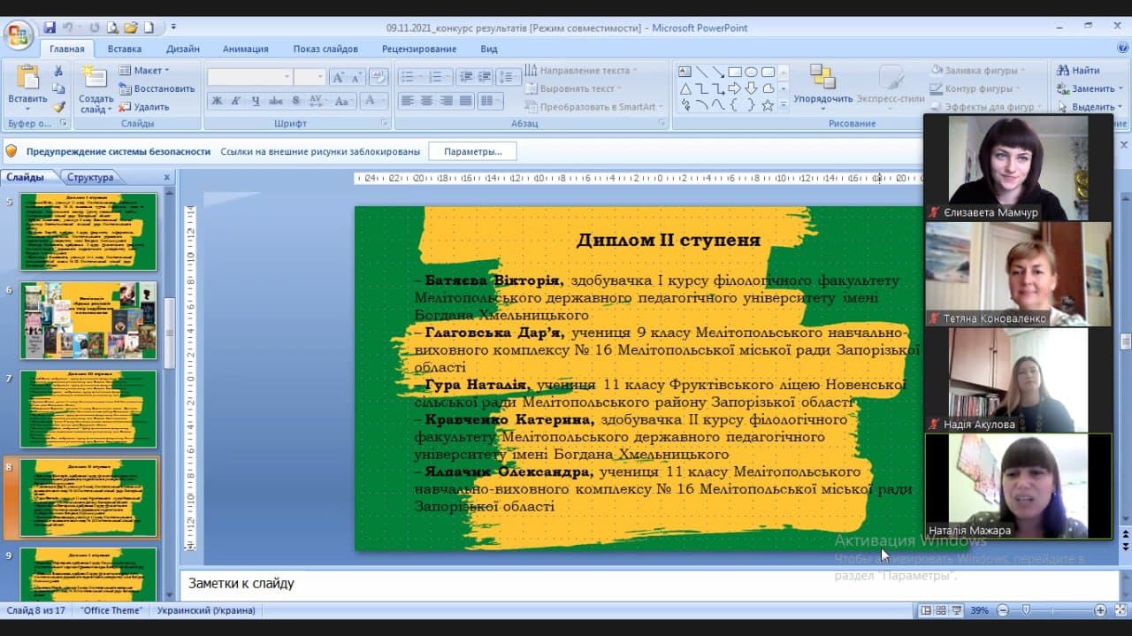The height and width of the screenshot is (636, 1132).
Task: Fit slide to current window
Action: pos(1118,610)
